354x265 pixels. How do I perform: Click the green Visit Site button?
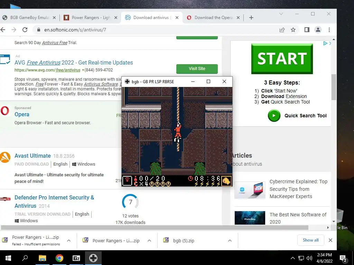(x=197, y=69)
